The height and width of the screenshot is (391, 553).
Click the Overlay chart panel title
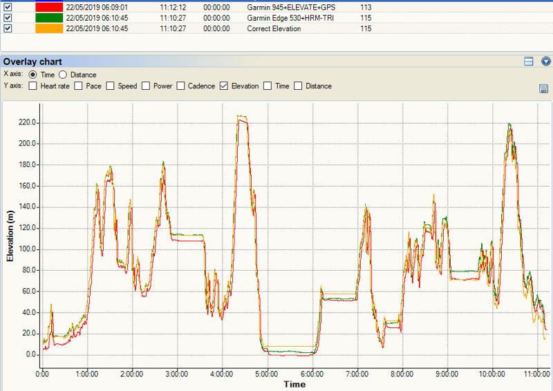(32, 61)
